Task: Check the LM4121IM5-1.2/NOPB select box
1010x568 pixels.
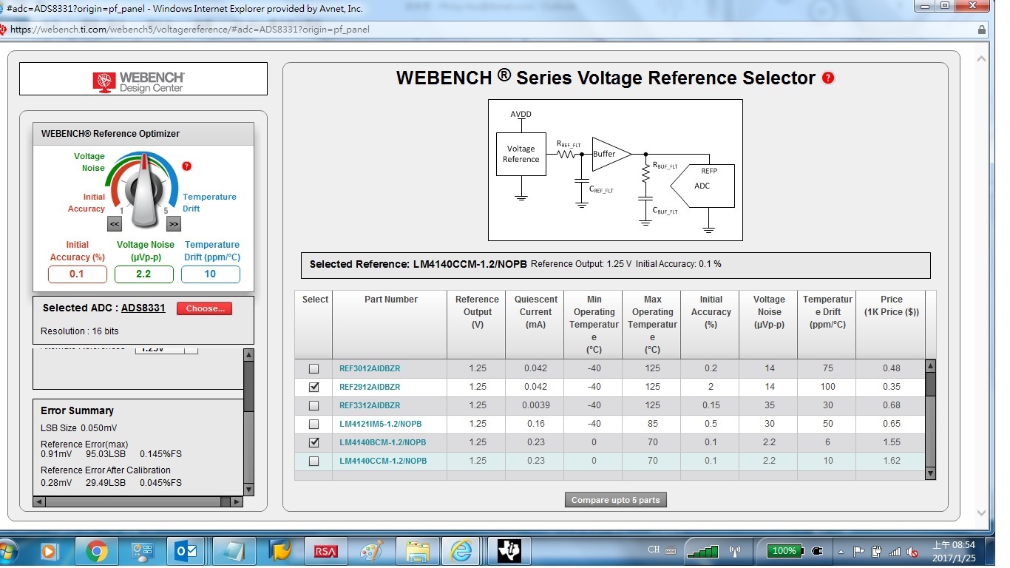Action: pos(314,424)
